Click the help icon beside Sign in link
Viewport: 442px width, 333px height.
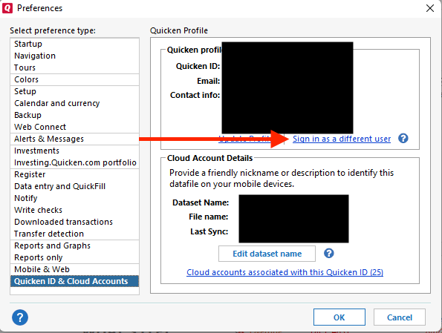403,139
